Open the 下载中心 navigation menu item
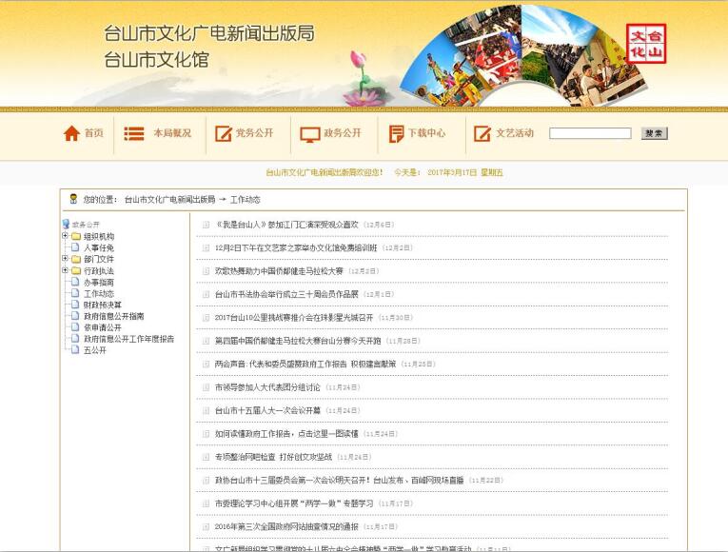728x552 pixels. coord(426,133)
